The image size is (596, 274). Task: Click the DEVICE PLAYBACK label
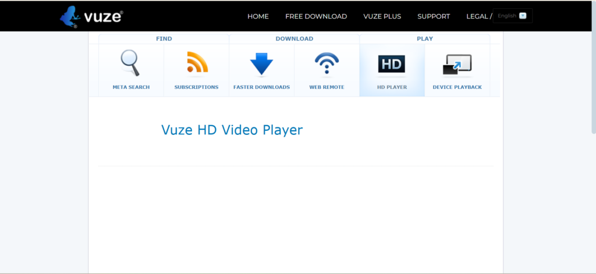[457, 87]
